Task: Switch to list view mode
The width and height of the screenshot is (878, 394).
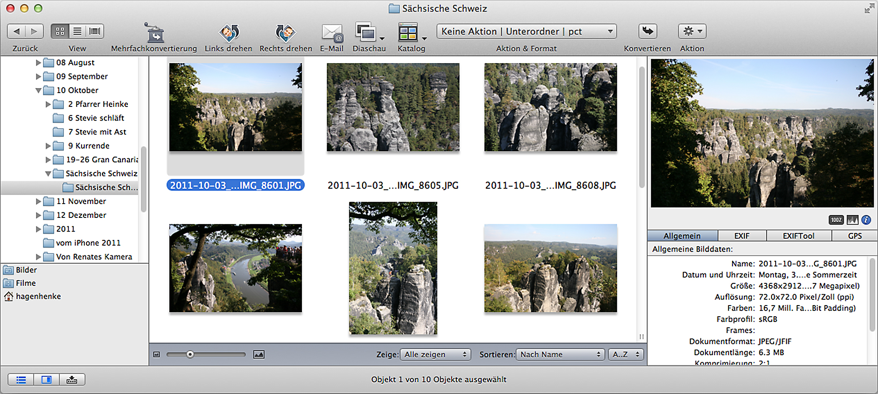Action: coord(77,31)
